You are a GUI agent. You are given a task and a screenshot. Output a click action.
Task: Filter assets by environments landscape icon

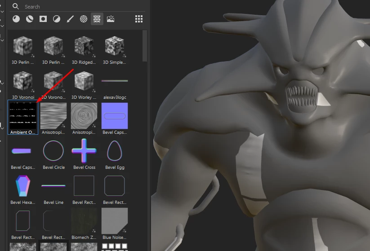coord(111,19)
